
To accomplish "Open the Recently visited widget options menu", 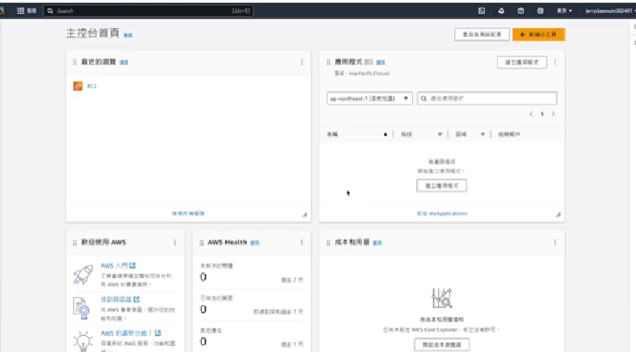I will [302, 62].
